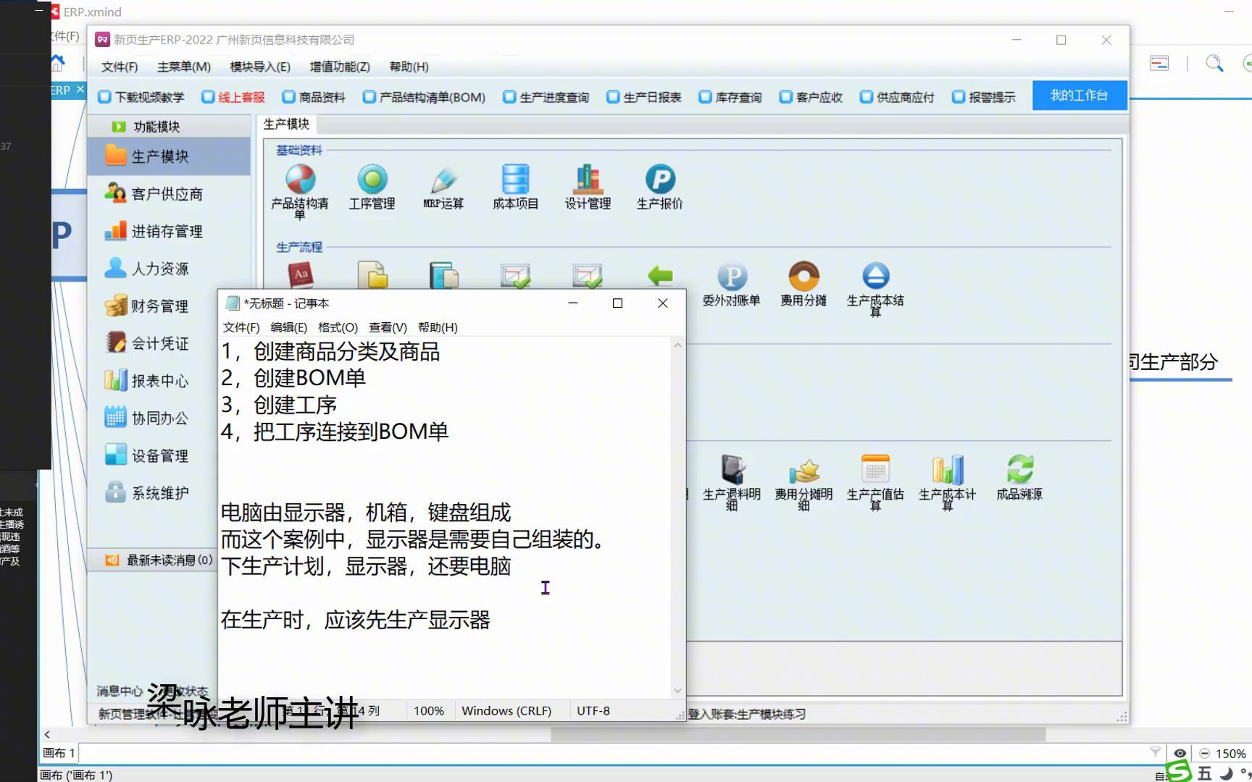Image resolution: width=1252 pixels, height=782 pixels.
Task: Open 产品结构清单 icon in 基础资料
Action: pyautogui.click(x=300, y=191)
